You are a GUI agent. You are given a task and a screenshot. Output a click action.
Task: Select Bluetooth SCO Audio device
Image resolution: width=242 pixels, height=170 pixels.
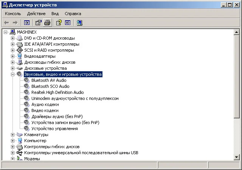tap(50, 86)
